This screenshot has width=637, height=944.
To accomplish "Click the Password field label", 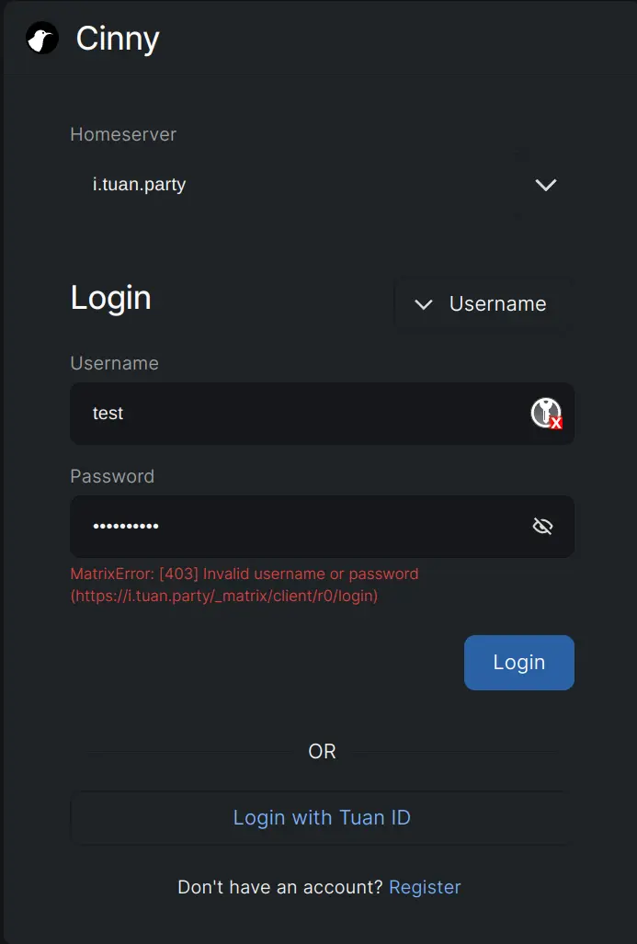I will (112, 476).
